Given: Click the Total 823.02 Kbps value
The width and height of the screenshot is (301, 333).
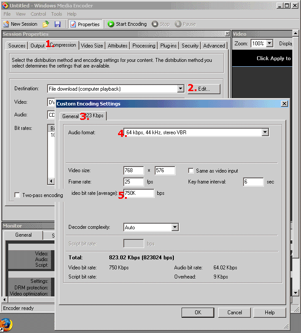Looking at the screenshot, I should (142, 258).
